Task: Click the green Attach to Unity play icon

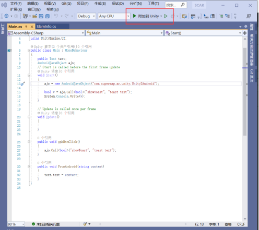Action: coord(134,16)
